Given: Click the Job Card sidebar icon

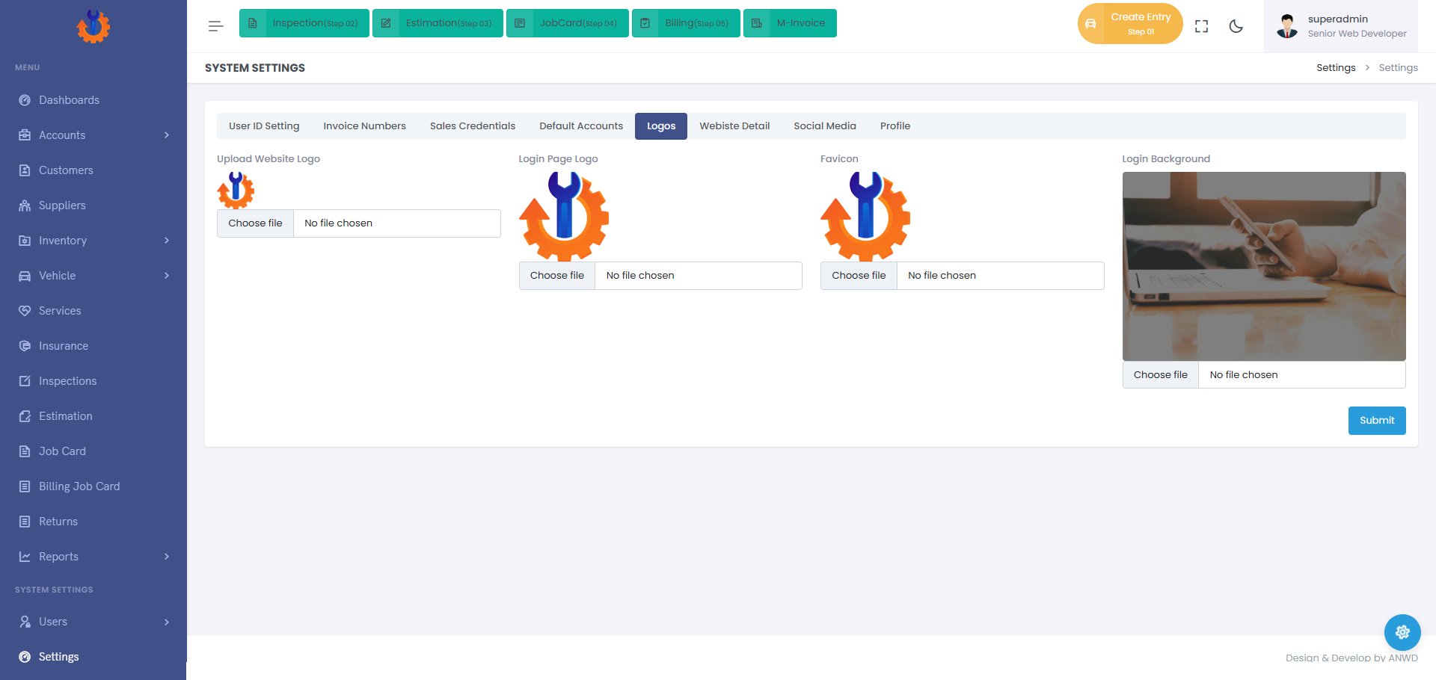Looking at the screenshot, I should [25, 451].
